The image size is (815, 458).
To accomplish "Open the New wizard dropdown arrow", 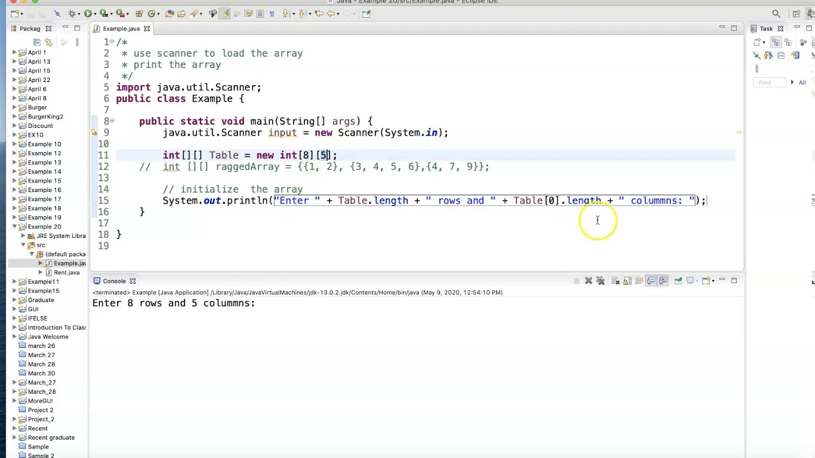I will 22,14.
